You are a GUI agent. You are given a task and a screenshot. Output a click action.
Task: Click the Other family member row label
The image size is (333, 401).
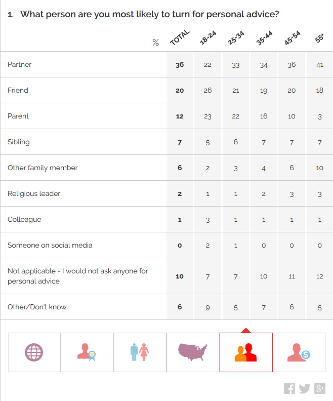click(43, 168)
